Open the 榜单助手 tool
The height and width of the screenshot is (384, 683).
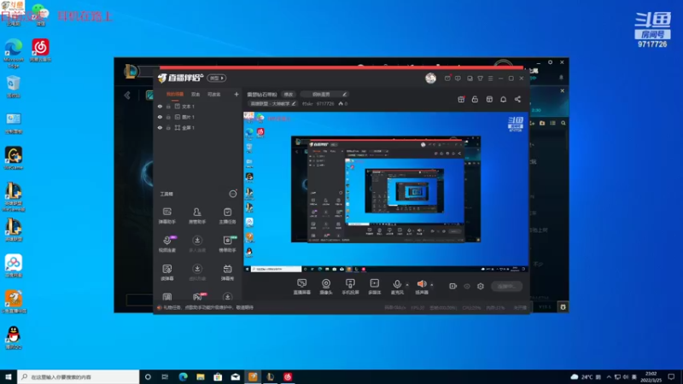[227, 244]
